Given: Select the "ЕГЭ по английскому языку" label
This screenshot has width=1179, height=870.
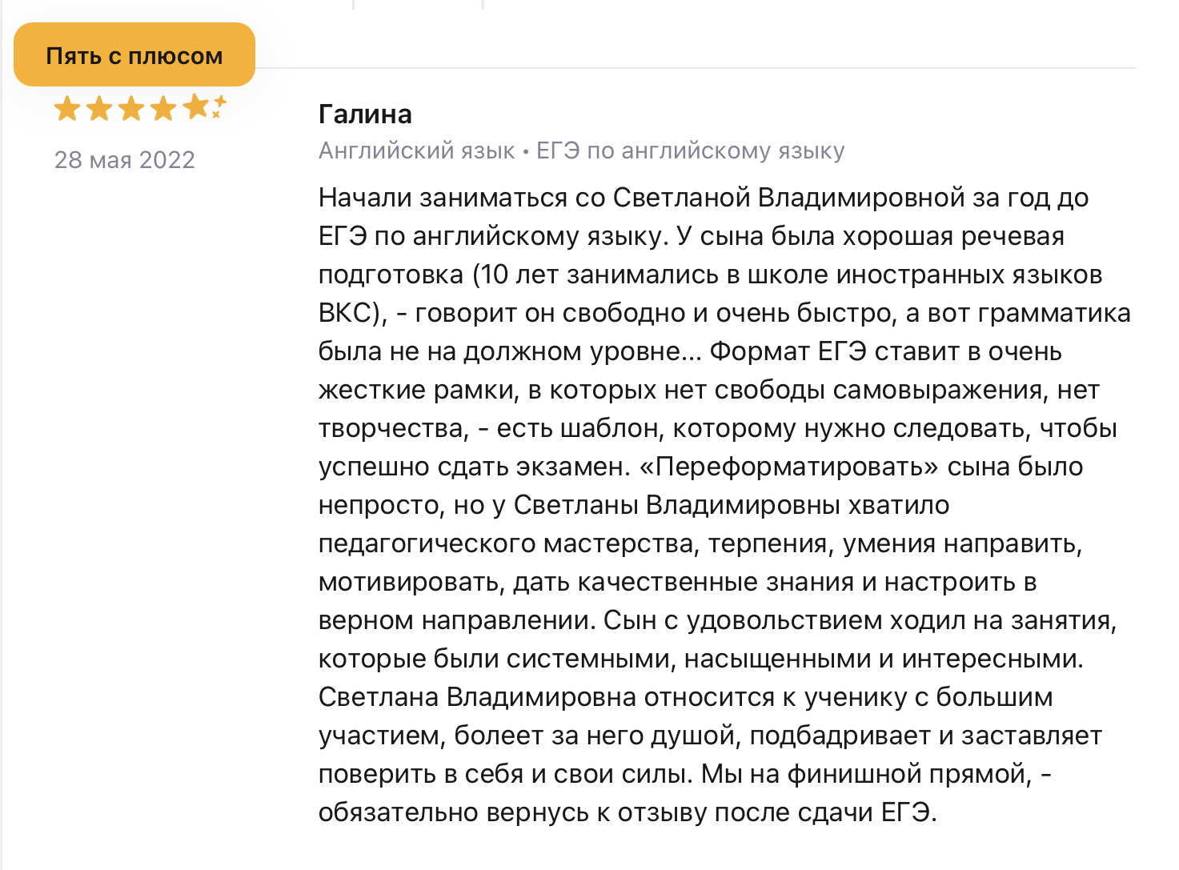Looking at the screenshot, I should coord(690,150).
